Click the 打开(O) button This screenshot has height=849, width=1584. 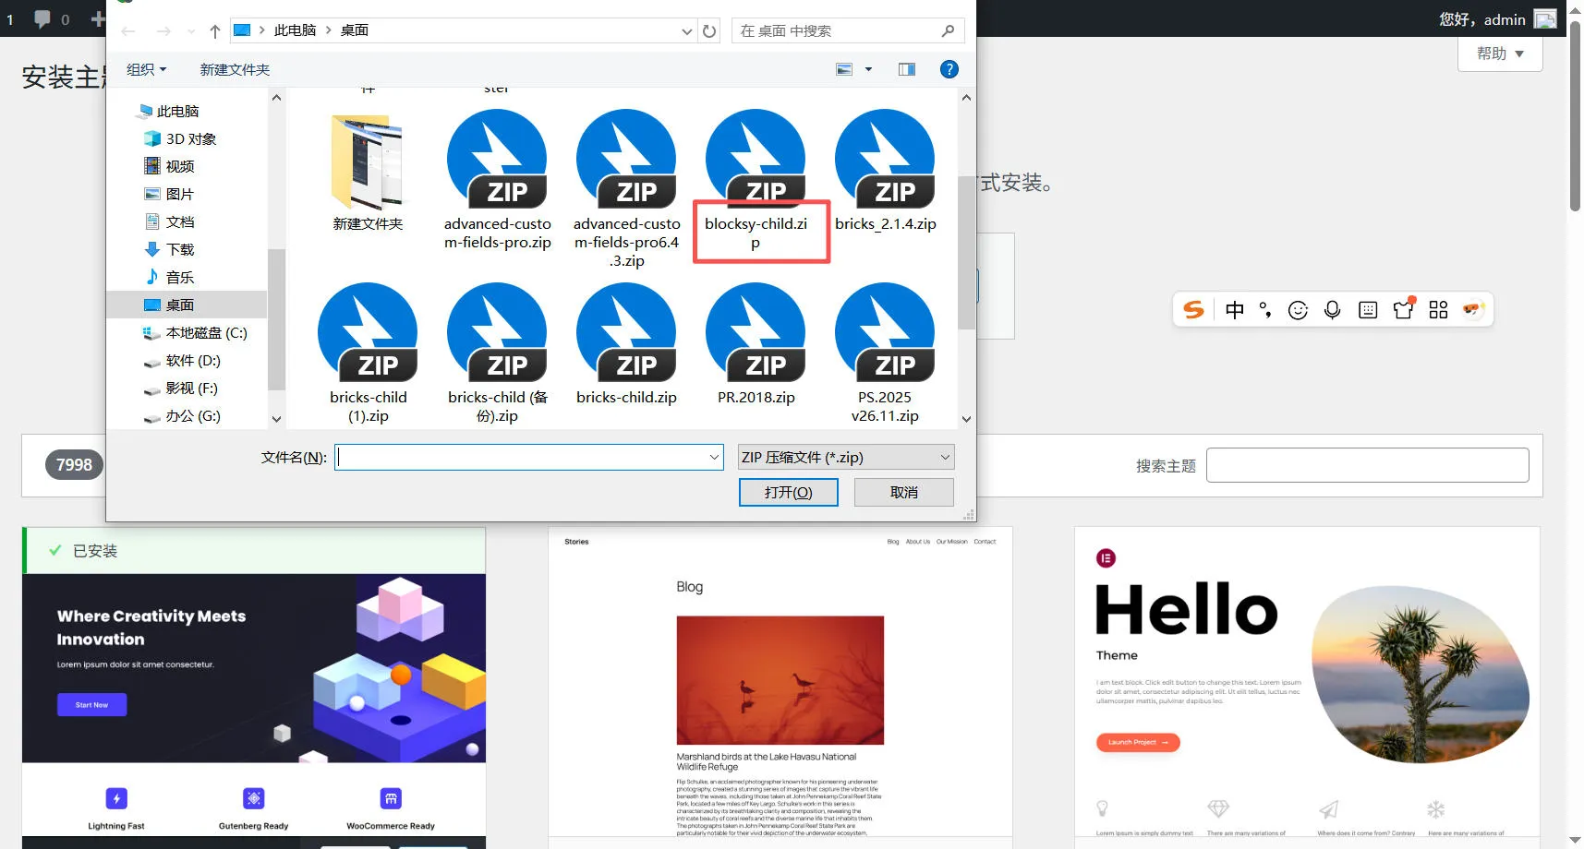787,492
